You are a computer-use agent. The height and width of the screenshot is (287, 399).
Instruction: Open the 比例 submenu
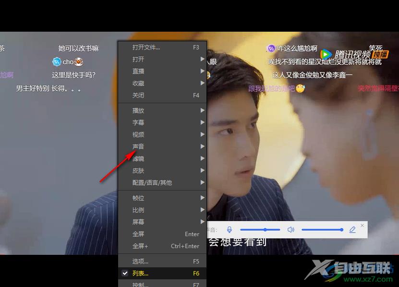pyautogui.click(x=162, y=210)
